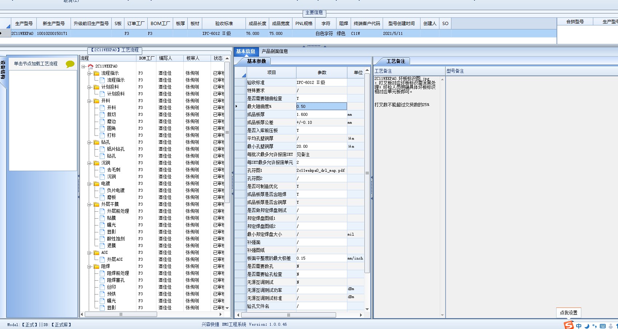The image size is (618, 329).
Task: Click the document icon next to 裁切
Action: point(103,114)
